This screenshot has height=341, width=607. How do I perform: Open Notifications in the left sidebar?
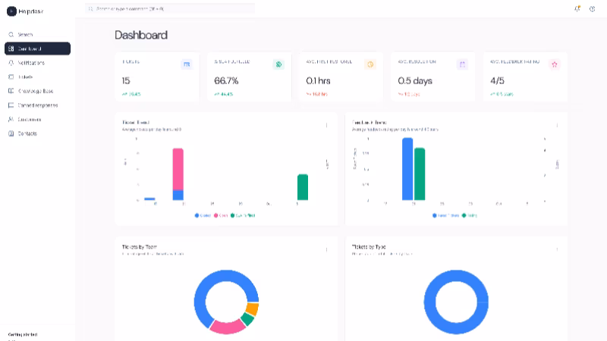point(37,63)
